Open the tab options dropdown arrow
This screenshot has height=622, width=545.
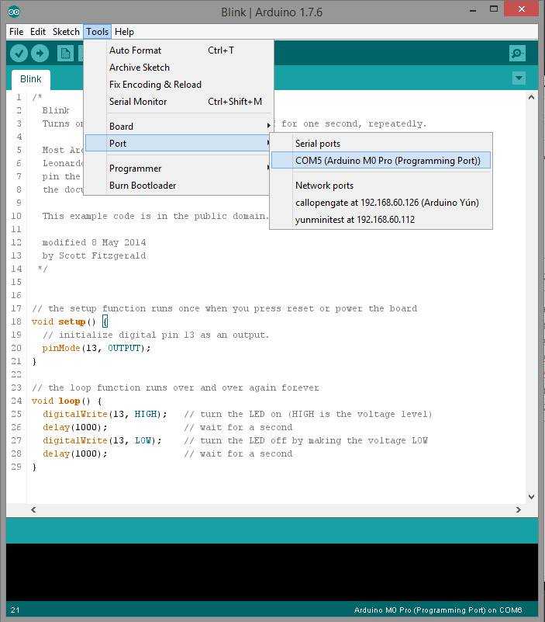(x=519, y=78)
